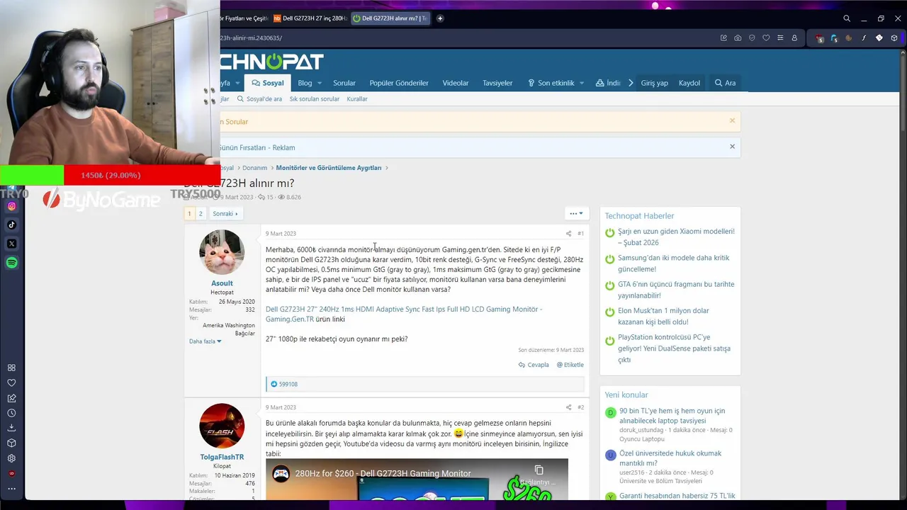Image resolution: width=907 pixels, height=510 pixels.
Task: Open the post #1 permalink number
Action: click(x=580, y=234)
